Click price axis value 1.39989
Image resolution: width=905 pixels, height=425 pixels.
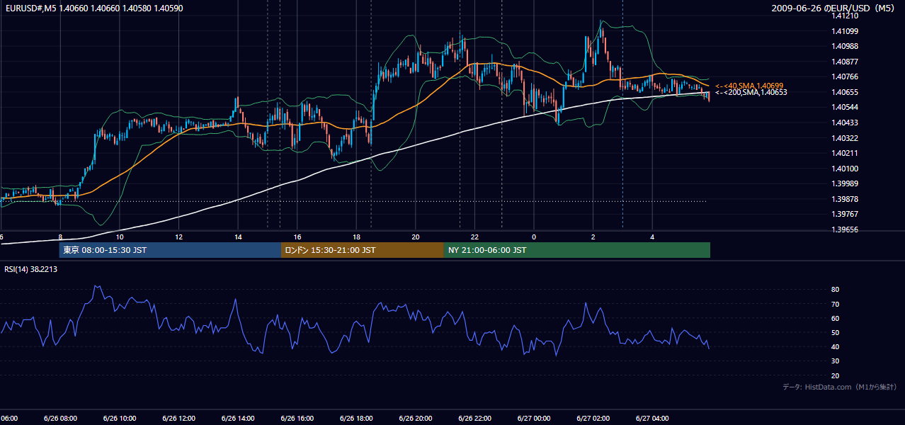coord(845,183)
